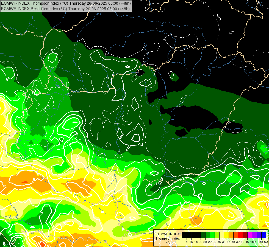The height and width of the screenshot is (247, 269).
Task: Pick the magenta 40–45 legend swatch
Action: click(250, 235)
